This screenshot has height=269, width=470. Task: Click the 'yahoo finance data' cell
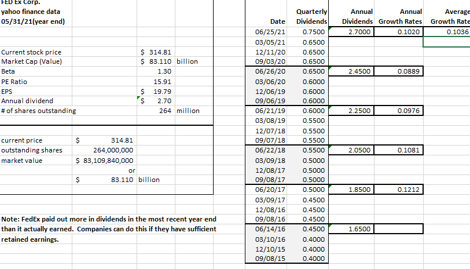coord(36,12)
